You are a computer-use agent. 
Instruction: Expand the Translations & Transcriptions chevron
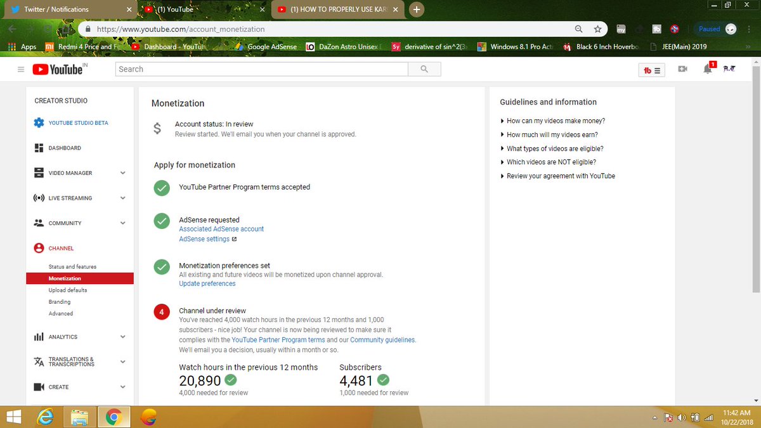122,361
